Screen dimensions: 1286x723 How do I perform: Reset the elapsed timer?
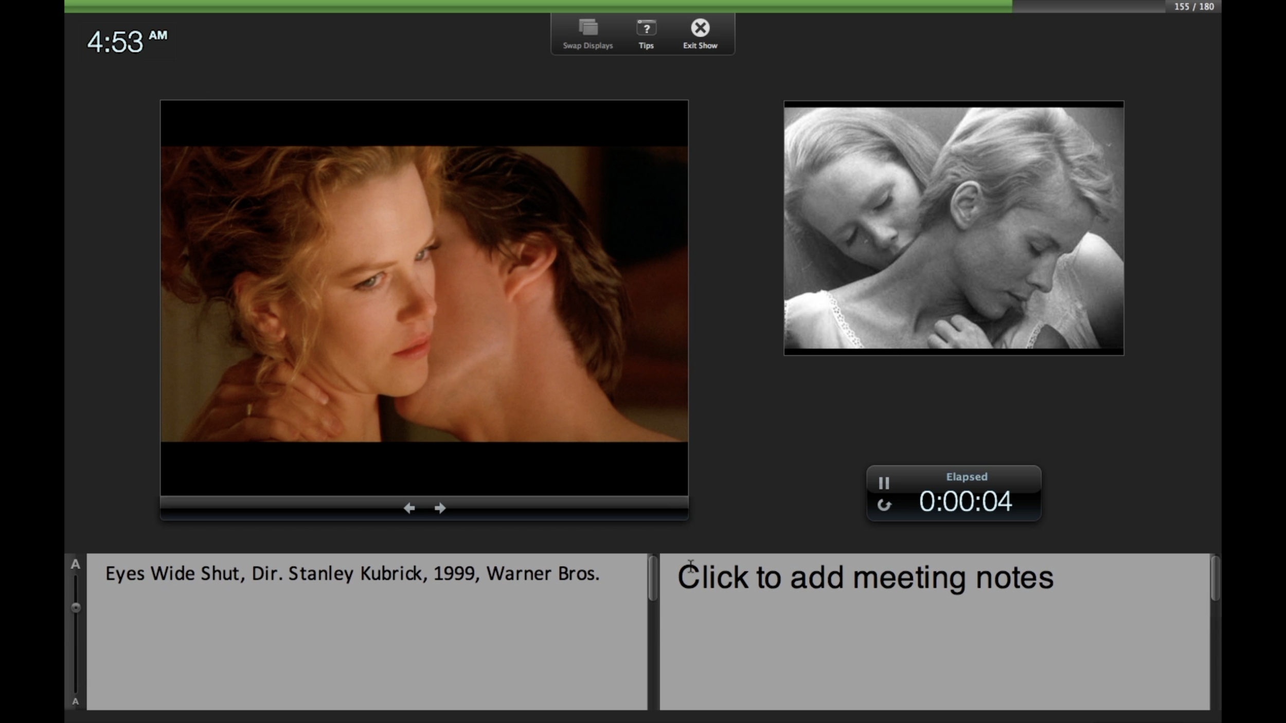coord(884,505)
